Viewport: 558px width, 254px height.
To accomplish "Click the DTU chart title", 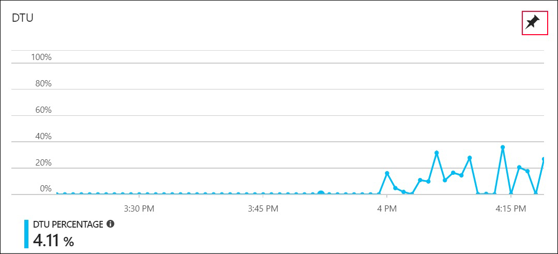I will point(23,18).
